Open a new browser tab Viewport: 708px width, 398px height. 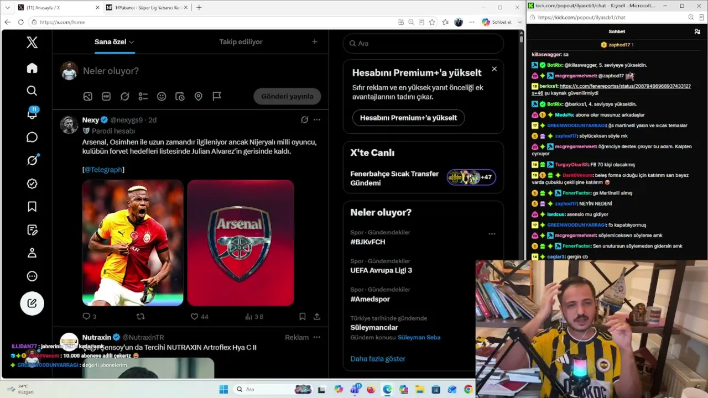tap(199, 7)
